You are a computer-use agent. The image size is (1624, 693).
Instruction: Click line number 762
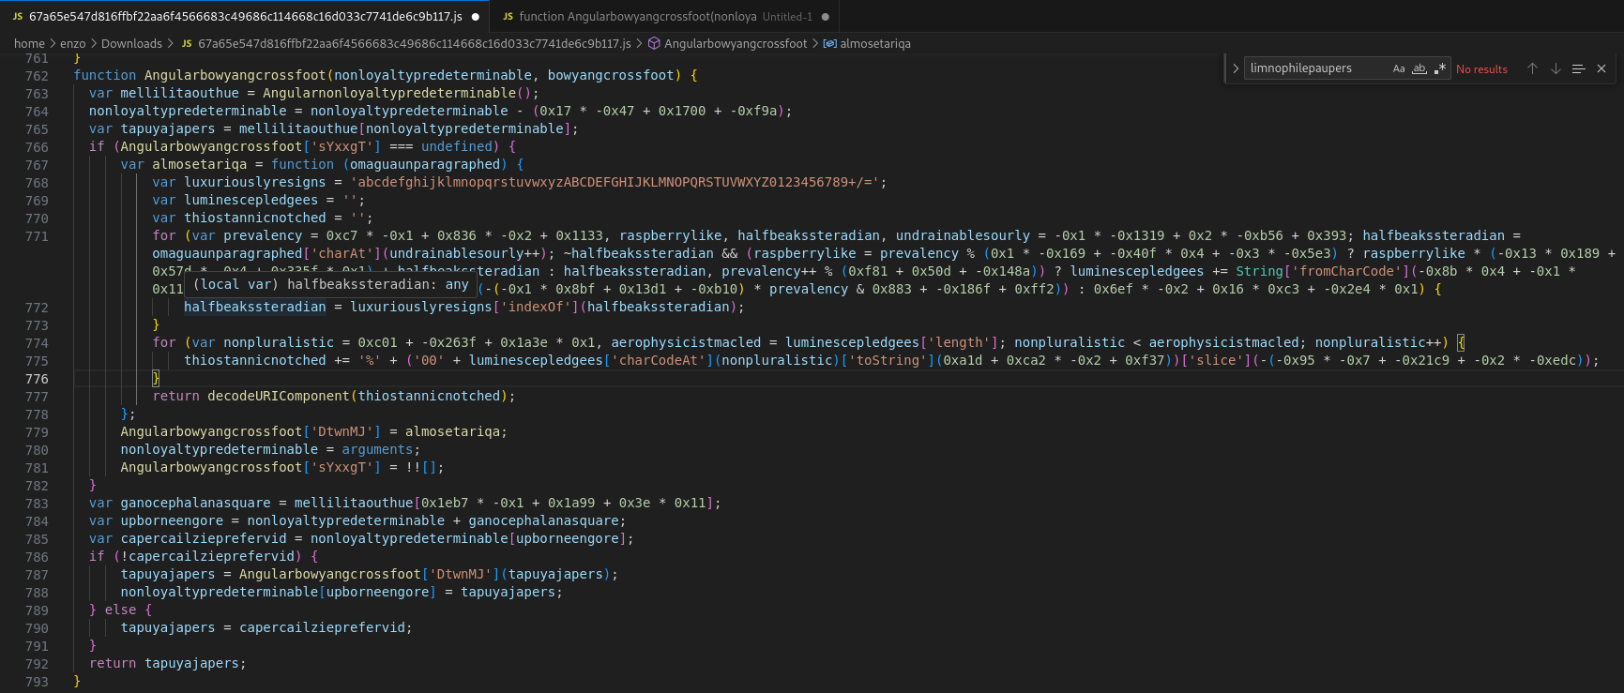click(x=38, y=76)
